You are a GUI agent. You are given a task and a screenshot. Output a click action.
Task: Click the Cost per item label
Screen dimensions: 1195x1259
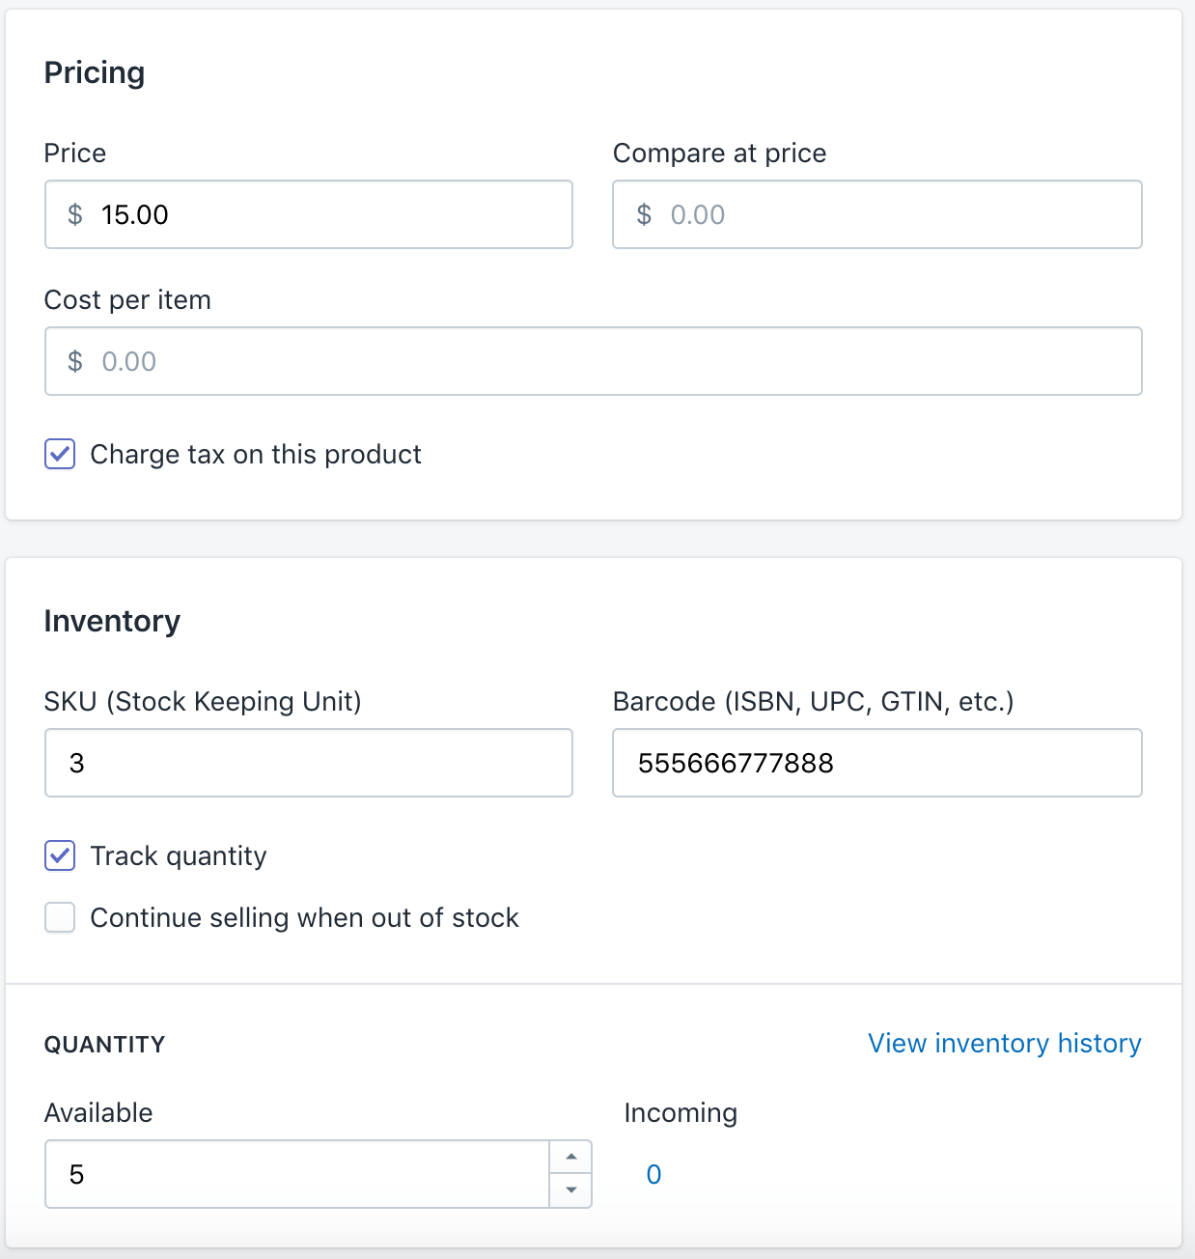pyautogui.click(x=127, y=300)
